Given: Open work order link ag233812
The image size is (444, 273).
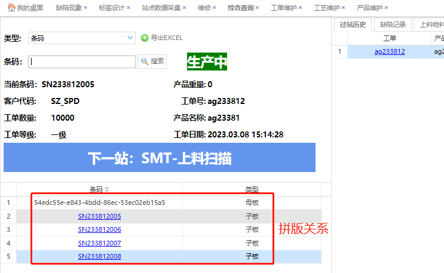Looking at the screenshot, I should tap(390, 51).
